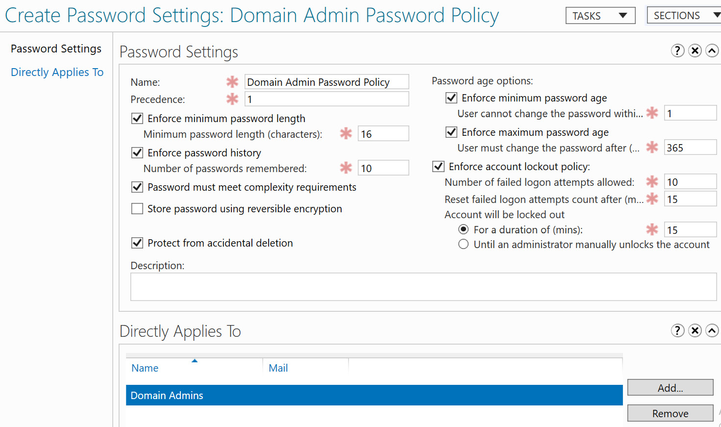Enable Store password using reversible encryption

click(137, 208)
